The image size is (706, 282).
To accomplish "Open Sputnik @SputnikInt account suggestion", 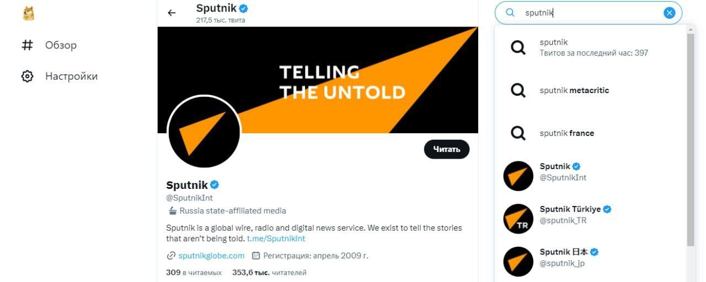I will 591,176.
